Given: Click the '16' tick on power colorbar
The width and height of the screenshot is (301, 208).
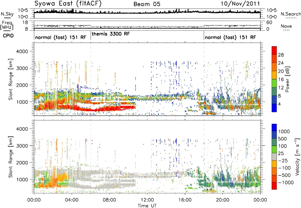Looking at the screenshot, I should (x=281, y=80).
